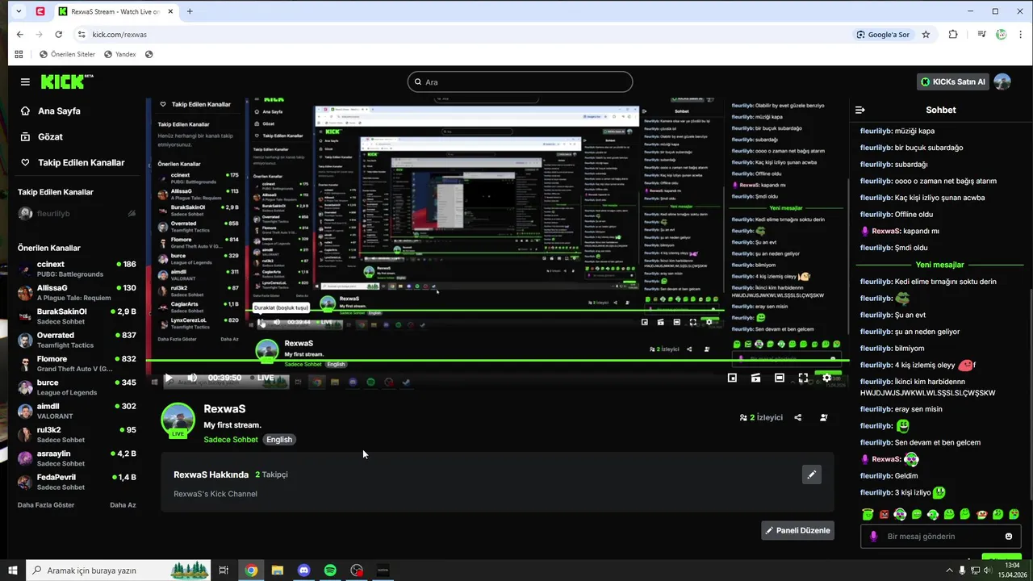Open the Overrated channel
This screenshot has height=581, width=1033.
coord(77,340)
